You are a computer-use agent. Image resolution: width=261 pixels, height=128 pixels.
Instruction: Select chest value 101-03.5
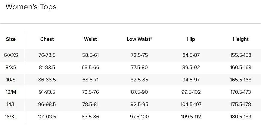tap(47, 117)
